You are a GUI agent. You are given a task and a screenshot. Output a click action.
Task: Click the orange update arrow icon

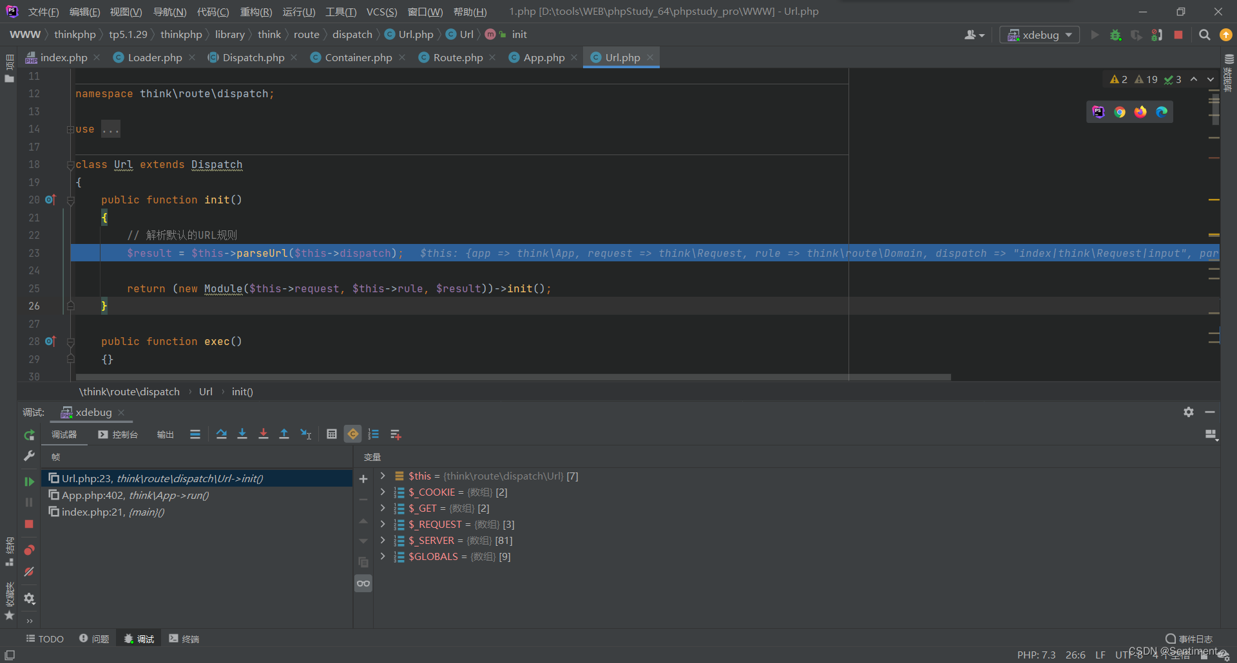[x=1226, y=35]
